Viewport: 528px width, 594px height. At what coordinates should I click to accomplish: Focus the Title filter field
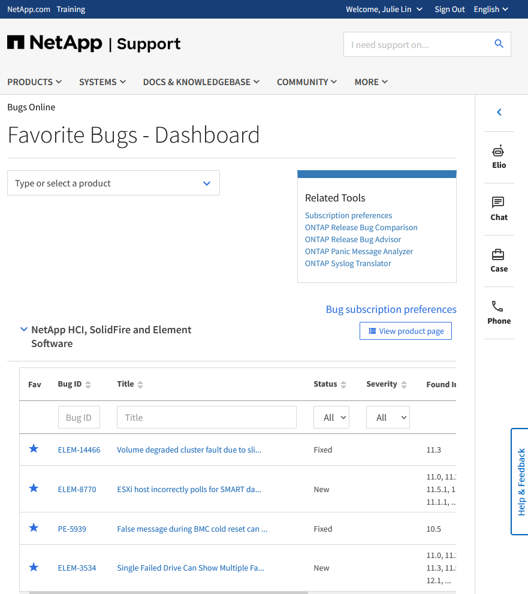206,418
